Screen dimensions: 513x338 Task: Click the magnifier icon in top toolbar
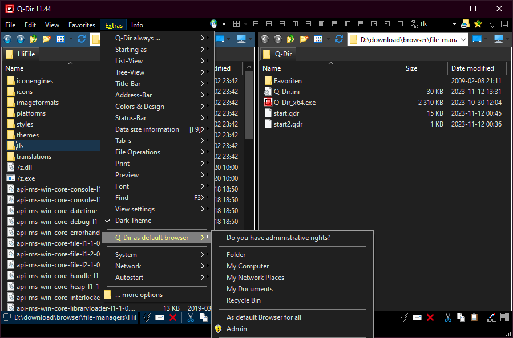pos(490,25)
